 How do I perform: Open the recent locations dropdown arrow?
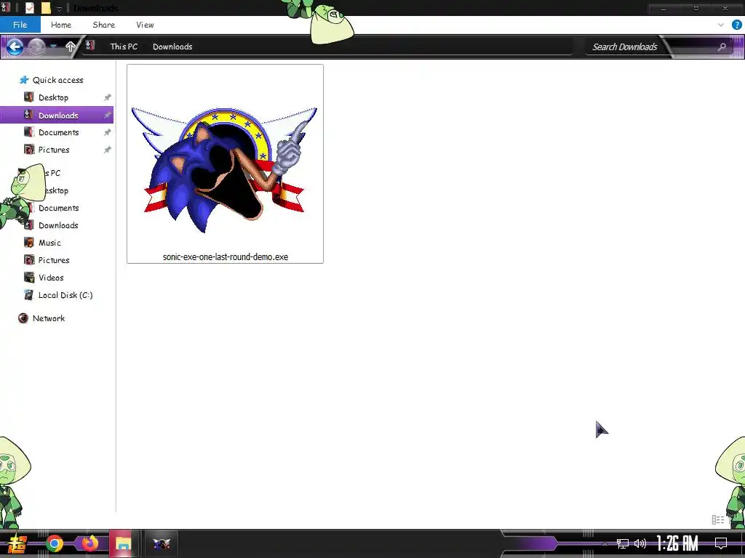(x=53, y=46)
